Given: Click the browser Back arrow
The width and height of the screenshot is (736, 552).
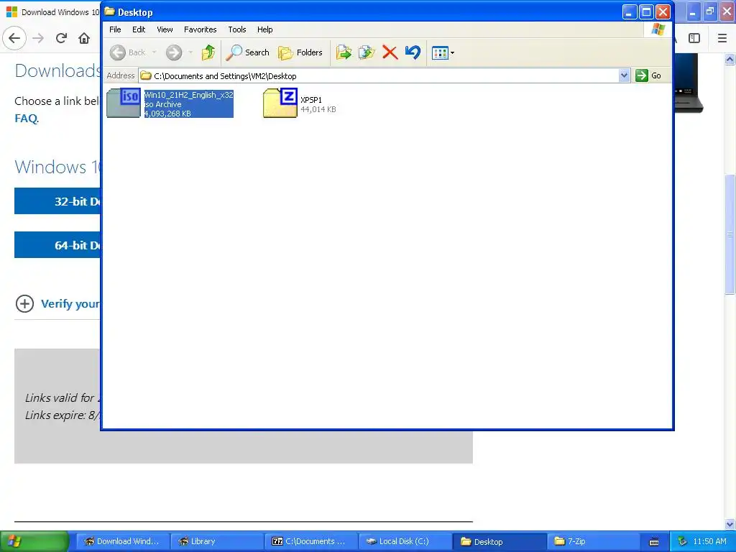Looking at the screenshot, I should point(14,38).
